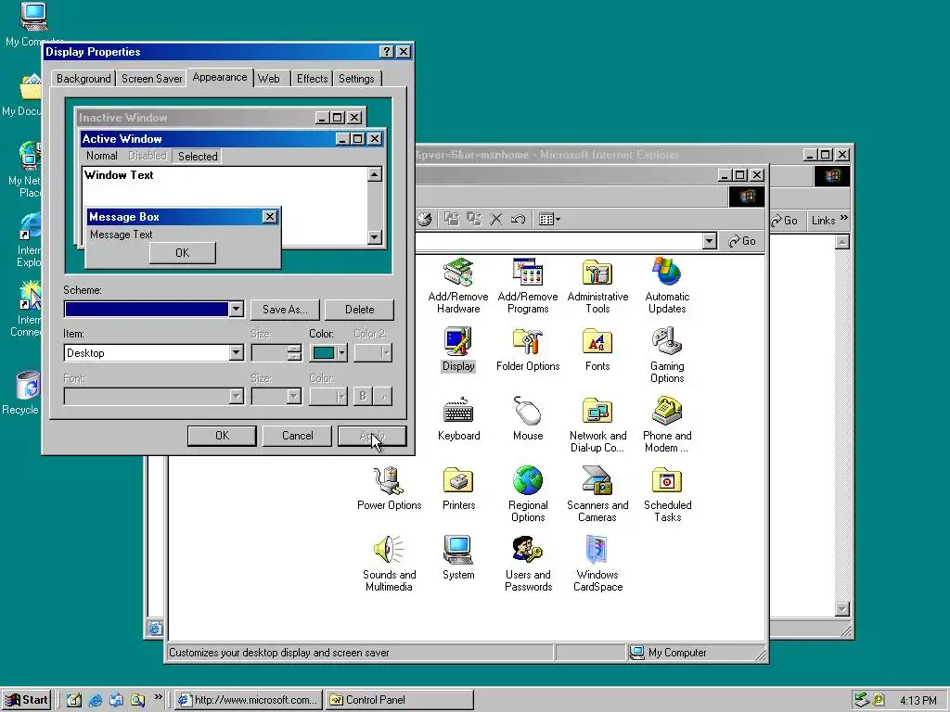Open the System icon
This screenshot has height=712, width=950.
pos(458,557)
